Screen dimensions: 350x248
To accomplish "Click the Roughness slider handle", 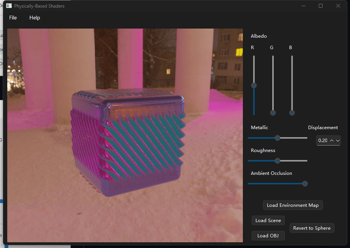I will click(x=277, y=161).
